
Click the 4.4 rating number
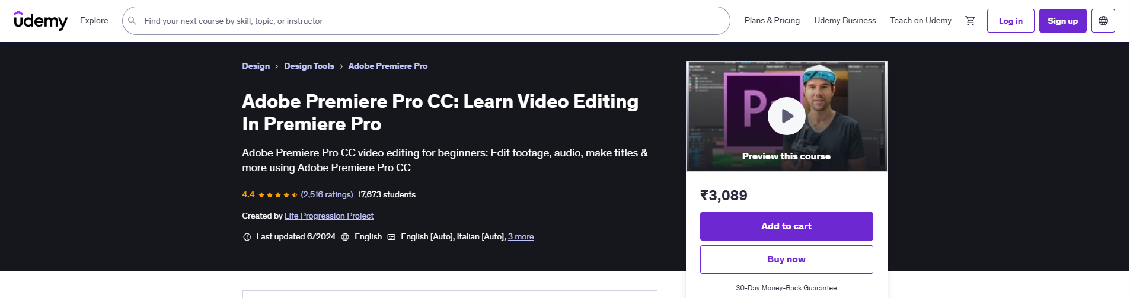click(248, 194)
